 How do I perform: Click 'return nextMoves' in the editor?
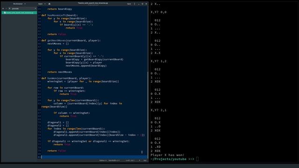coord(60,72)
